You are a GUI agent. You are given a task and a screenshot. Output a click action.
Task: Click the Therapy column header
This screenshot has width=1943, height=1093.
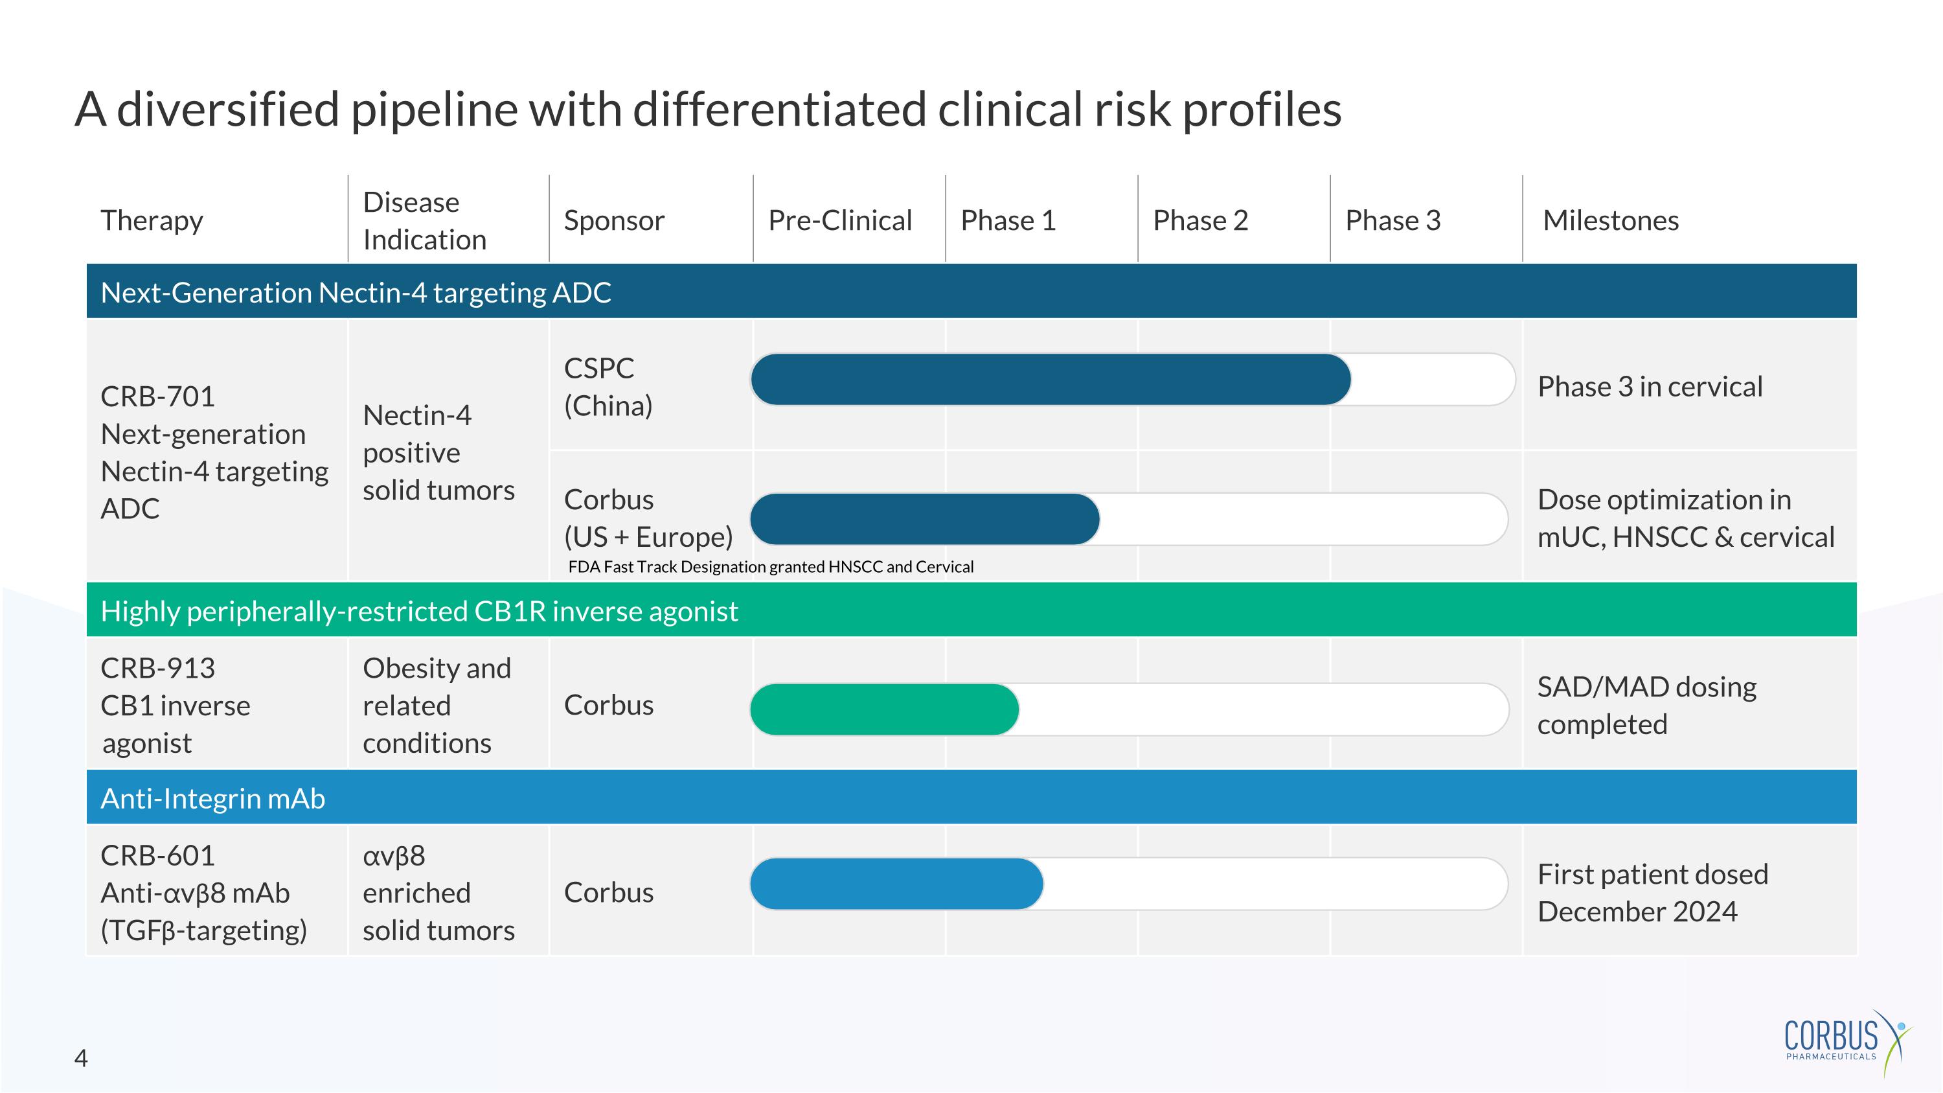152,220
